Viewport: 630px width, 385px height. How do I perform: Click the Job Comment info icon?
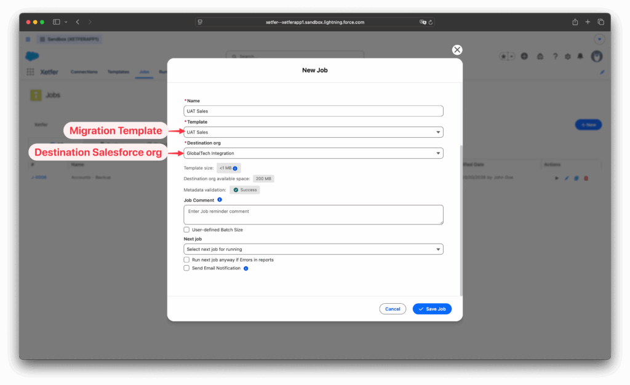pos(220,199)
